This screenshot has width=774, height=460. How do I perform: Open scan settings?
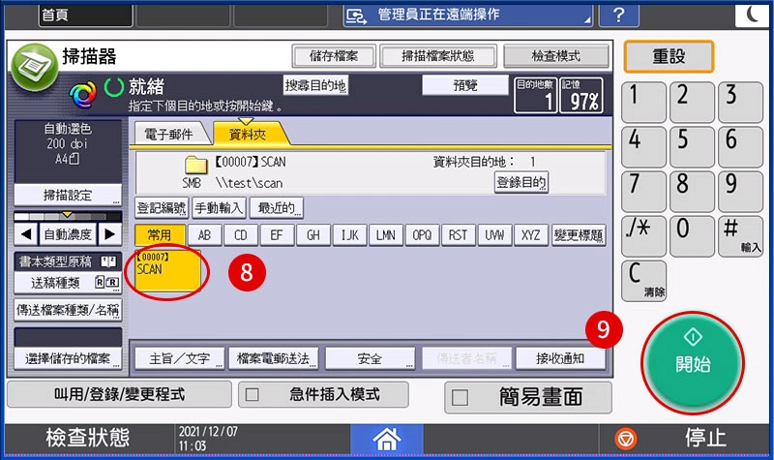pyautogui.click(x=68, y=196)
